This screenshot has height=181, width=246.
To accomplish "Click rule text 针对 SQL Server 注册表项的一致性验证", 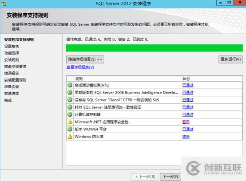I will tap(108, 107).
